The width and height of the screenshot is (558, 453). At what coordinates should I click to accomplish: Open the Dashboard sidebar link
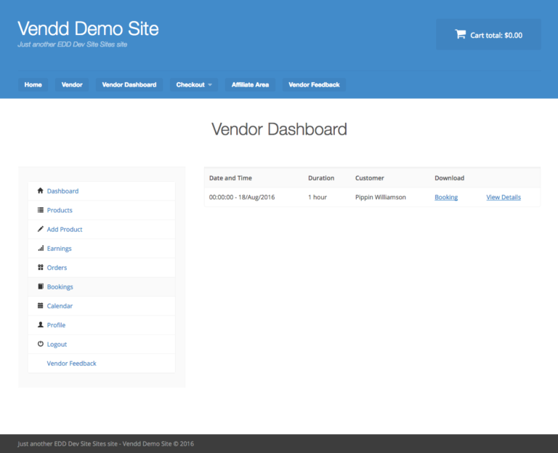tap(62, 191)
